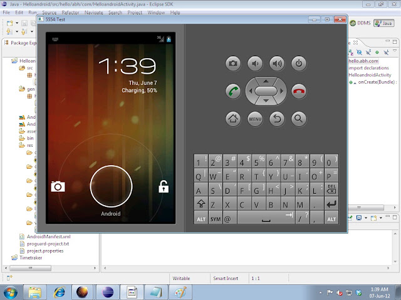
Task: Lower volume with emulator volume down button
Action: pyautogui.click(x=255, y=63)
